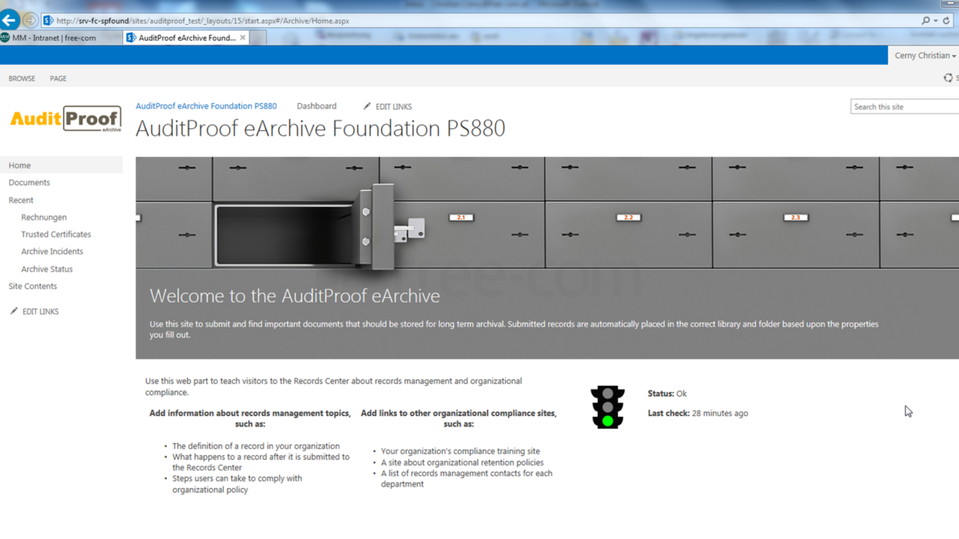This screenshot has width=959, height=539.
Task: Refresh the page using the address bar refresh icon
Action: [946, 20]
